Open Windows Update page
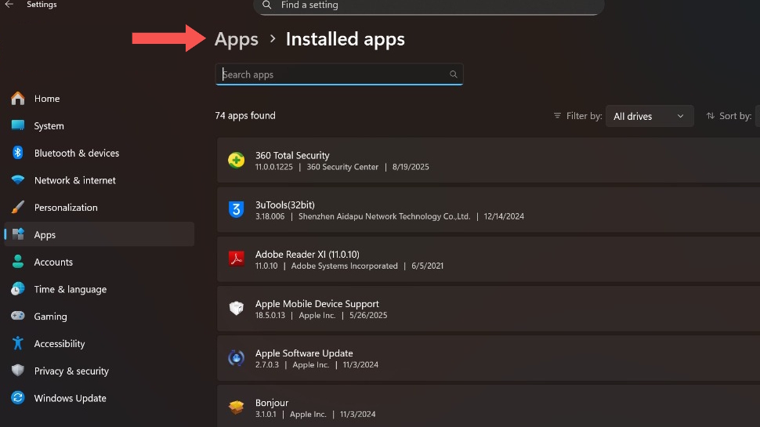Screen dimensions: 760x427 [x=99, y=397]
